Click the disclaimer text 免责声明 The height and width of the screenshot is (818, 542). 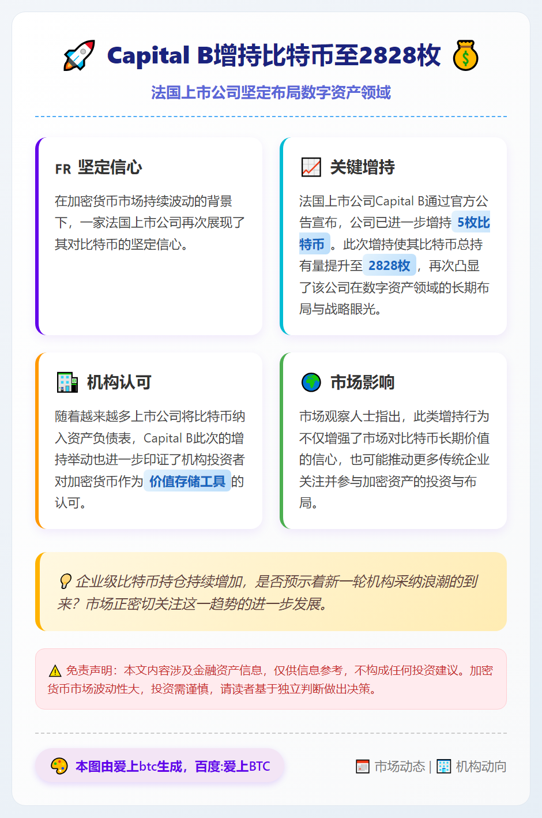pos(89,670)
